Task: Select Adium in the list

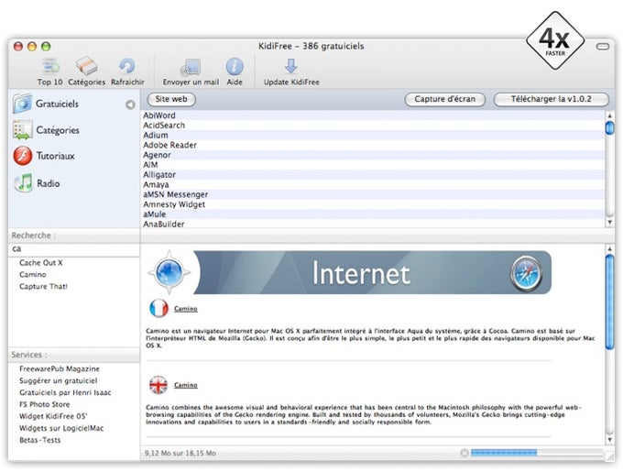Action: [373, 135]
